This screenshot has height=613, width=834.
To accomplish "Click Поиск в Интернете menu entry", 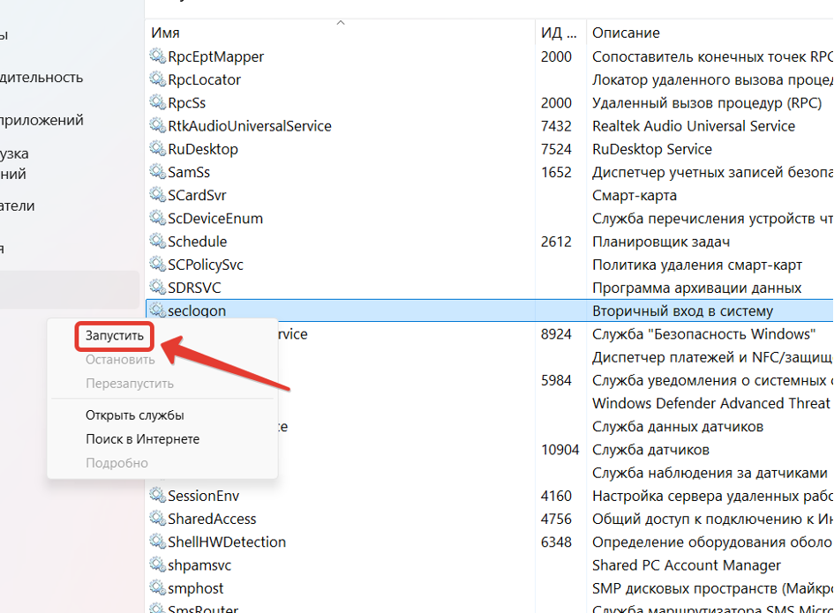I will click(142, 438).
